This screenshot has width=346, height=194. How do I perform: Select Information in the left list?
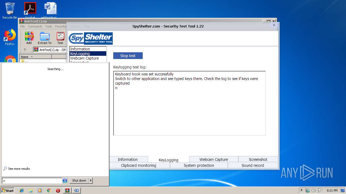point(88,49)
